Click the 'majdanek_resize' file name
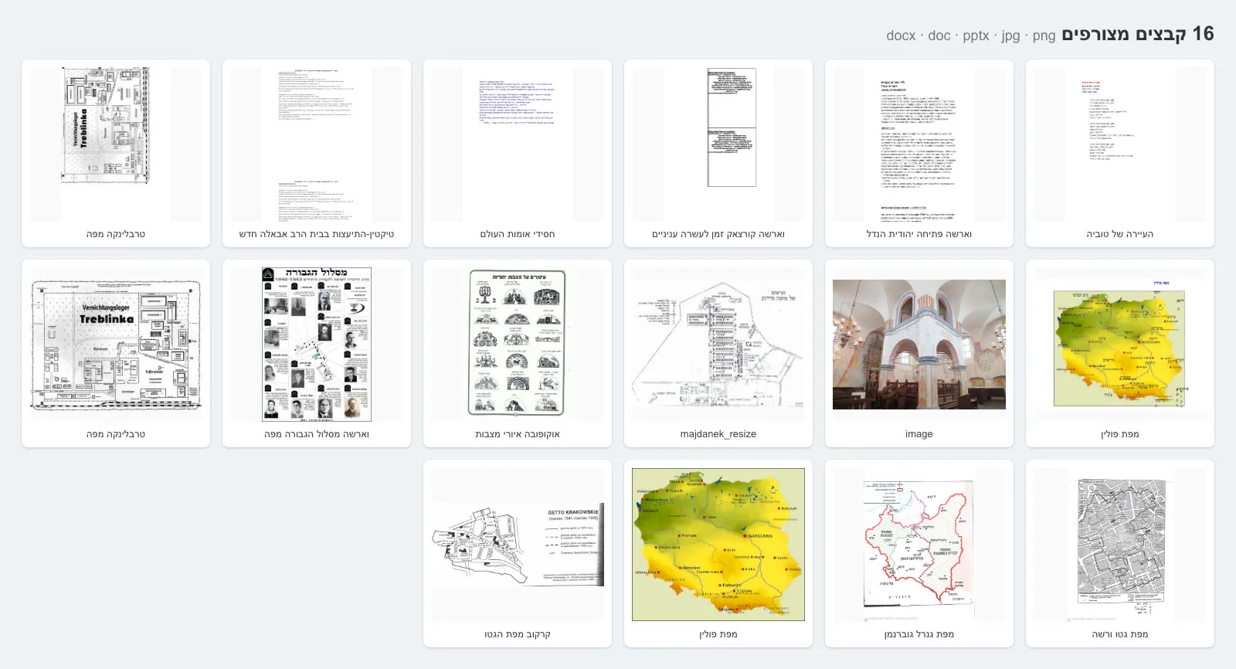 (x=718, y=434)
